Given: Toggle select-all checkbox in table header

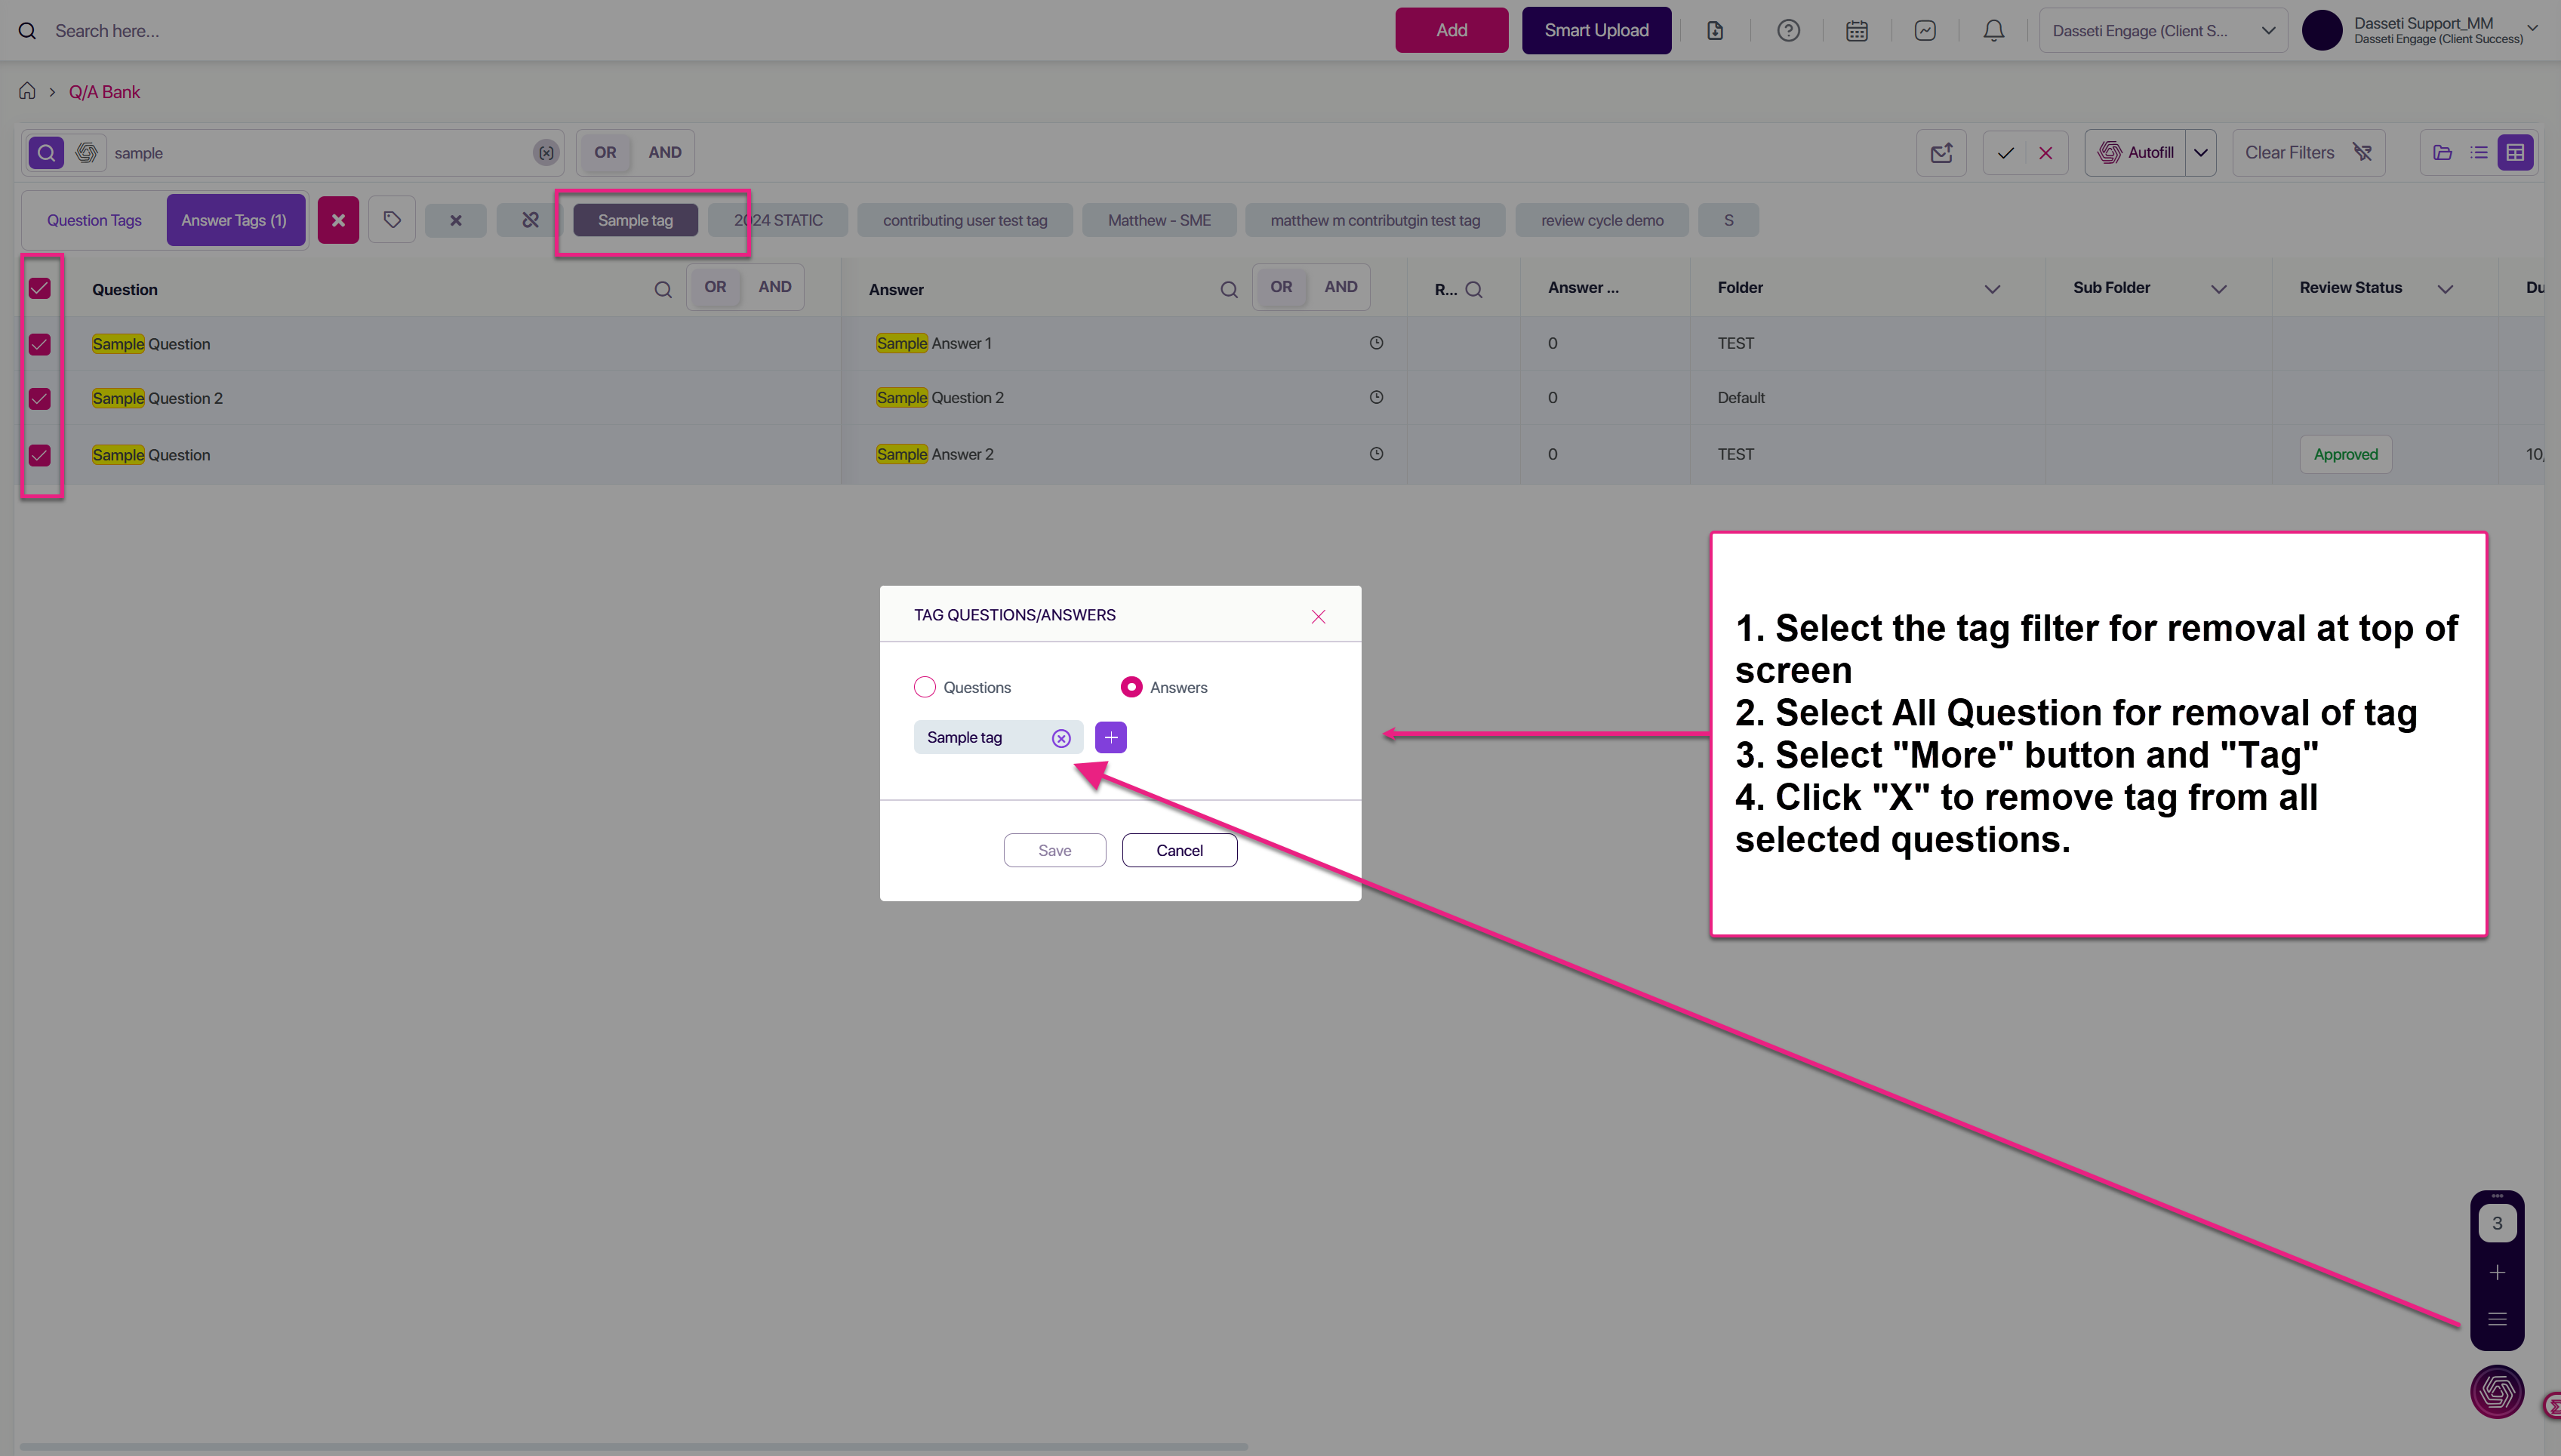Looking at the screenshot, I should pos(40,289).
